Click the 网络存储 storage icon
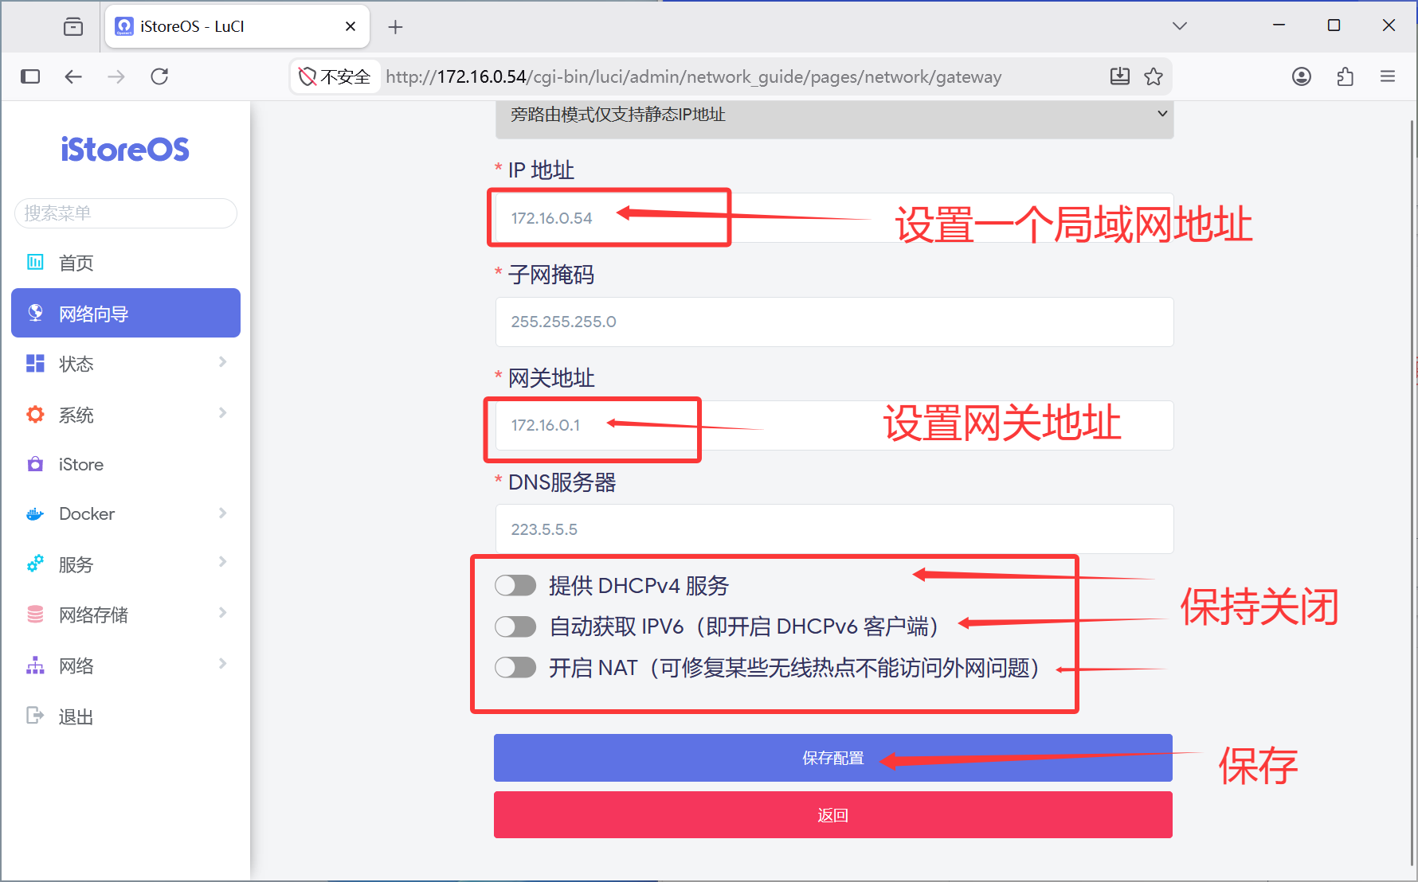This screenshot has height=882, width=1418. point(35,614)
